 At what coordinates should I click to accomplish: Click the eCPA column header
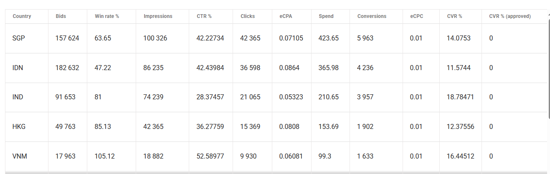[286, 16]
